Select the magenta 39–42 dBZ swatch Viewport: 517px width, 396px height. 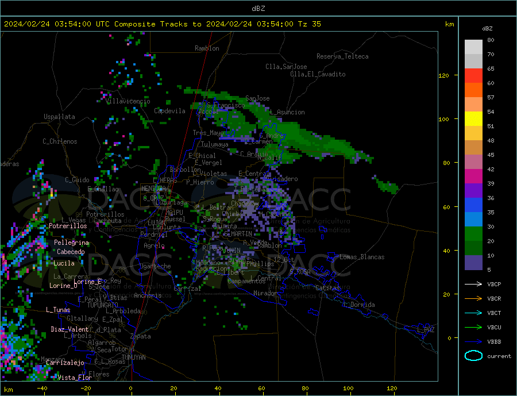coord(473,176)
